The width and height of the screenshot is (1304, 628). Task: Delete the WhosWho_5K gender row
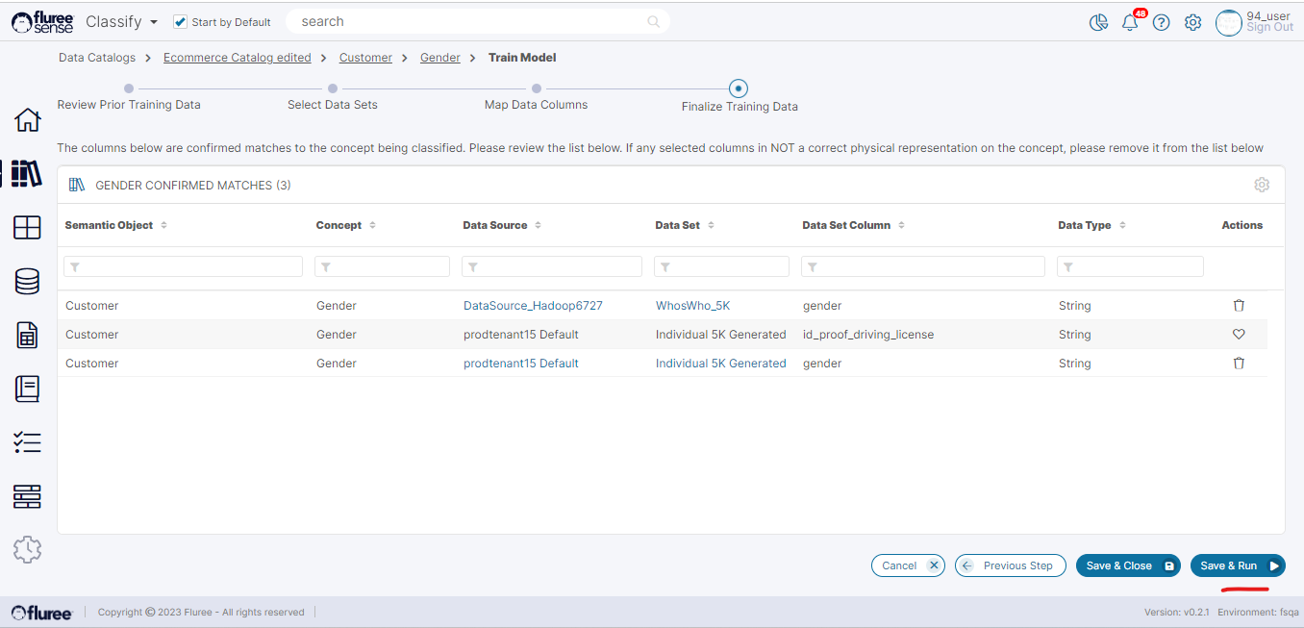click(1239, 306)
